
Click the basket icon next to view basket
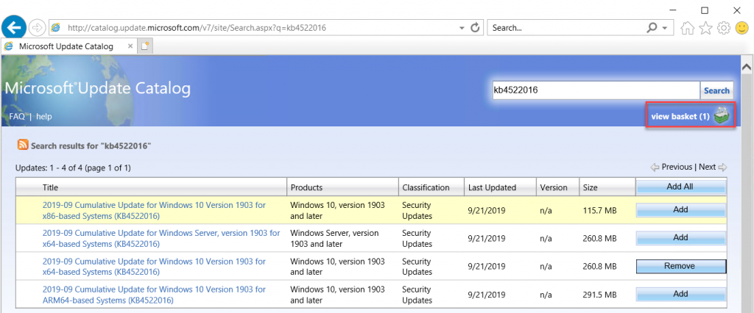click(x=722, y=115)
